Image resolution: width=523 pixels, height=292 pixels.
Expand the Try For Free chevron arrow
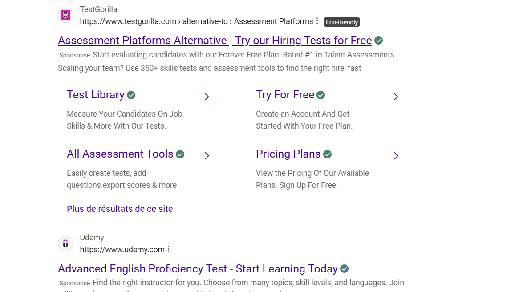pos(396,97)
